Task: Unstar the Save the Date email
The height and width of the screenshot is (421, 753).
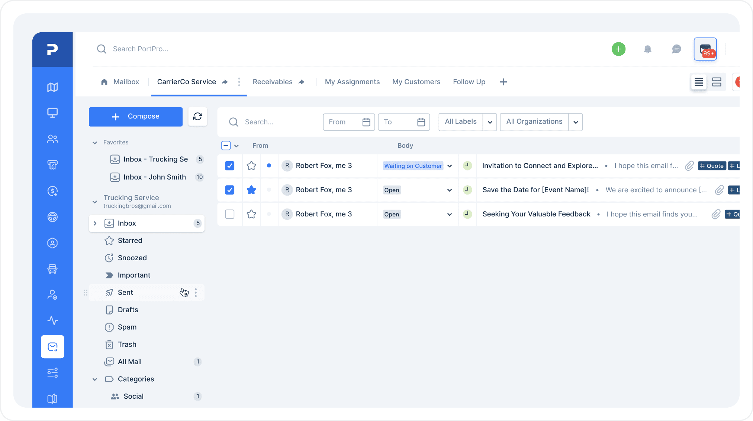Action: pos(251,190)
